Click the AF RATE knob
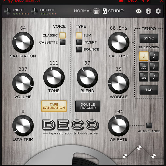The width and height of the screenshot is (166, 166). click(x=119, y=126)
